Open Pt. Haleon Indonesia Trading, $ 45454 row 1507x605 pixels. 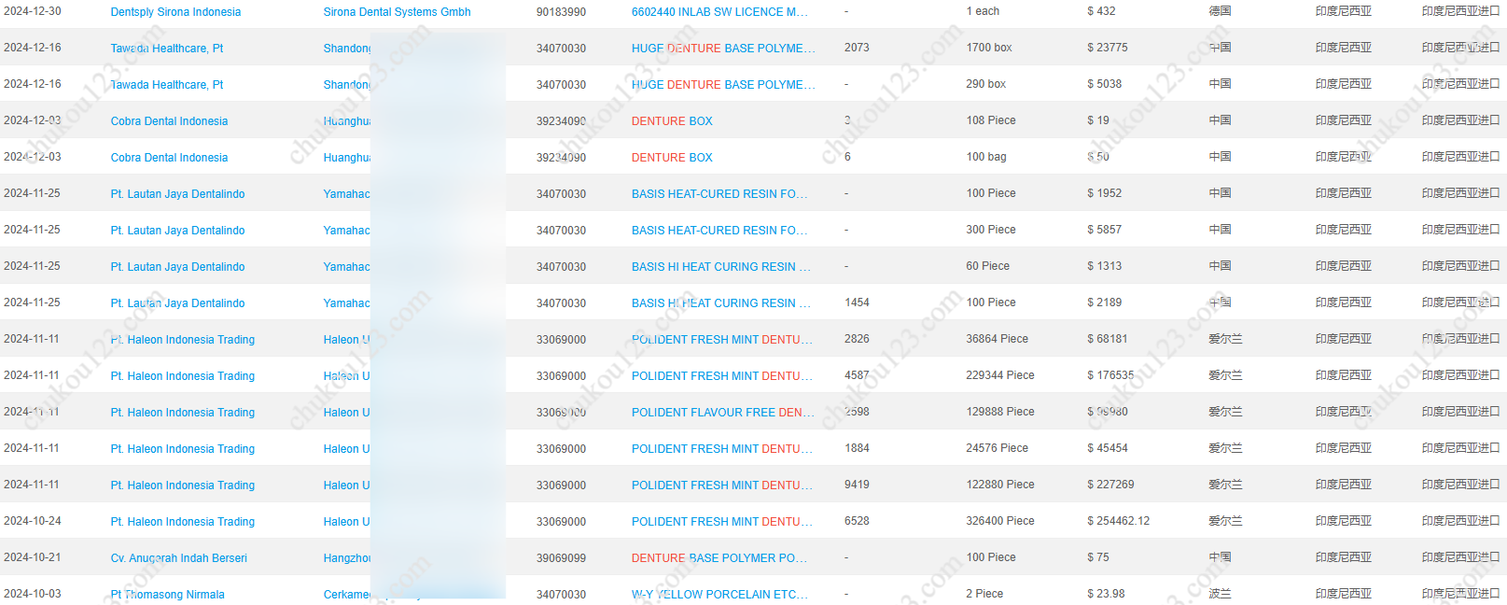pos(182,449)
